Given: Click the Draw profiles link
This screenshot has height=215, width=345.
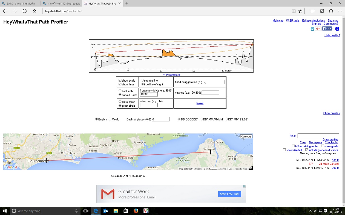Looking at the screenshot, I should tap(330, 140).
